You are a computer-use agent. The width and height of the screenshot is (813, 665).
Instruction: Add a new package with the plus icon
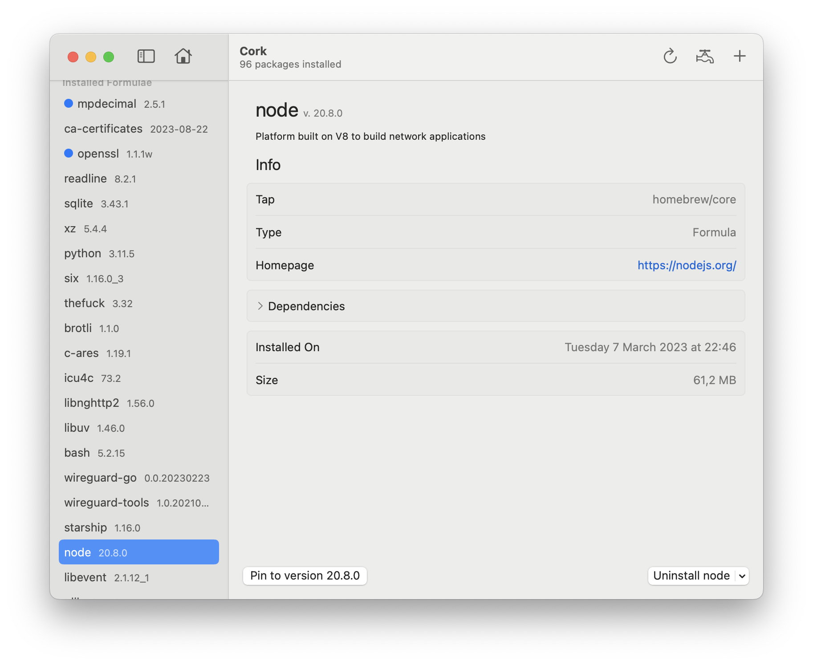coord(740,56)
